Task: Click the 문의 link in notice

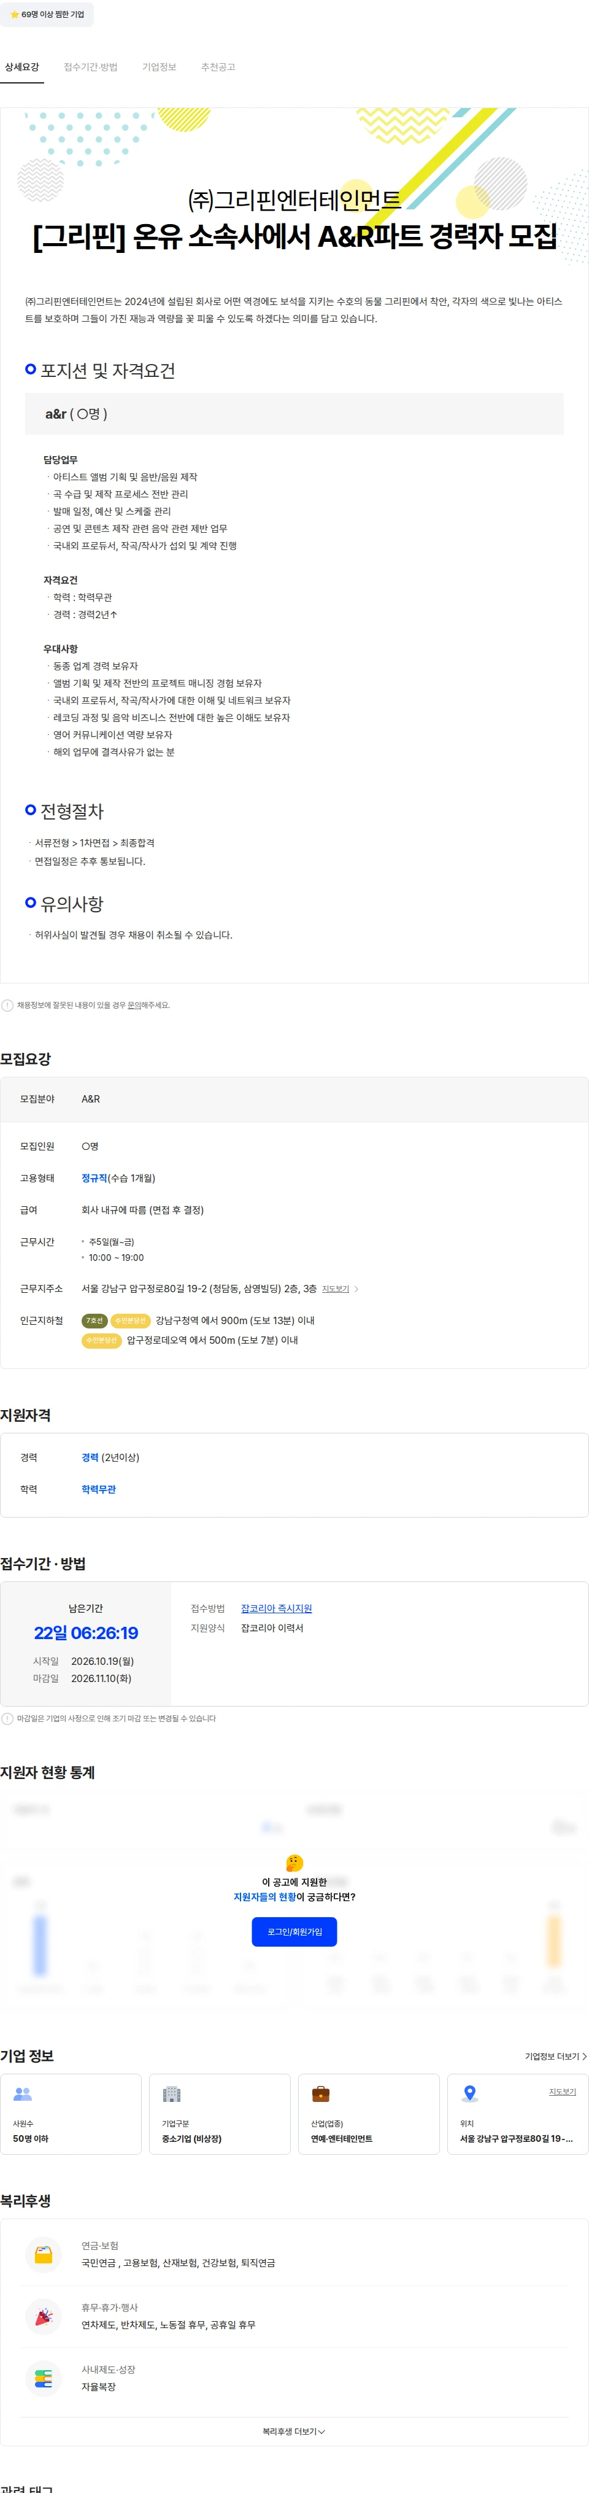Action: 134,1006
